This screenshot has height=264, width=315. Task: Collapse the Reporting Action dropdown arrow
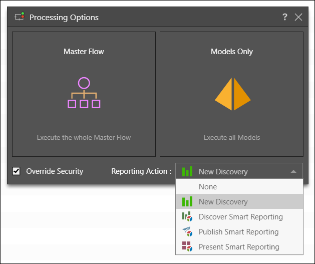click(x=293, y=171)
